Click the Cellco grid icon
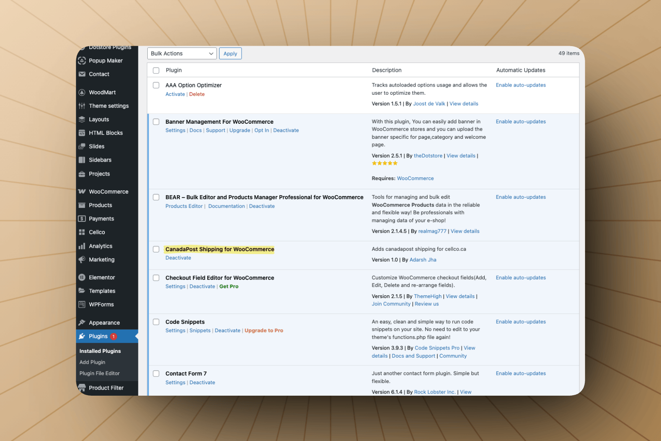The width and height of the screenshot is (661, 441). click(82, 232)
